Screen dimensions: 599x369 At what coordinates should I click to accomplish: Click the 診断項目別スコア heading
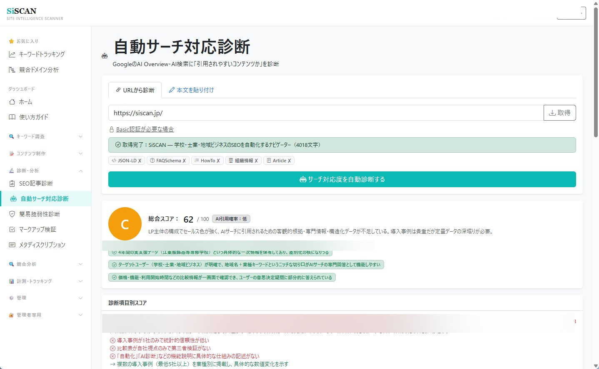127,303
